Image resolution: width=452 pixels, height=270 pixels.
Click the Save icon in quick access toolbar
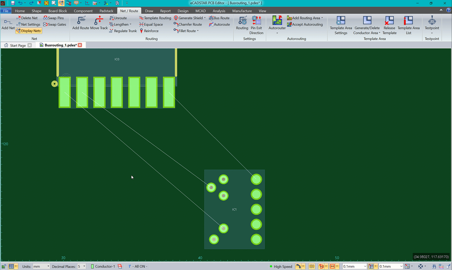click(13, 3)
